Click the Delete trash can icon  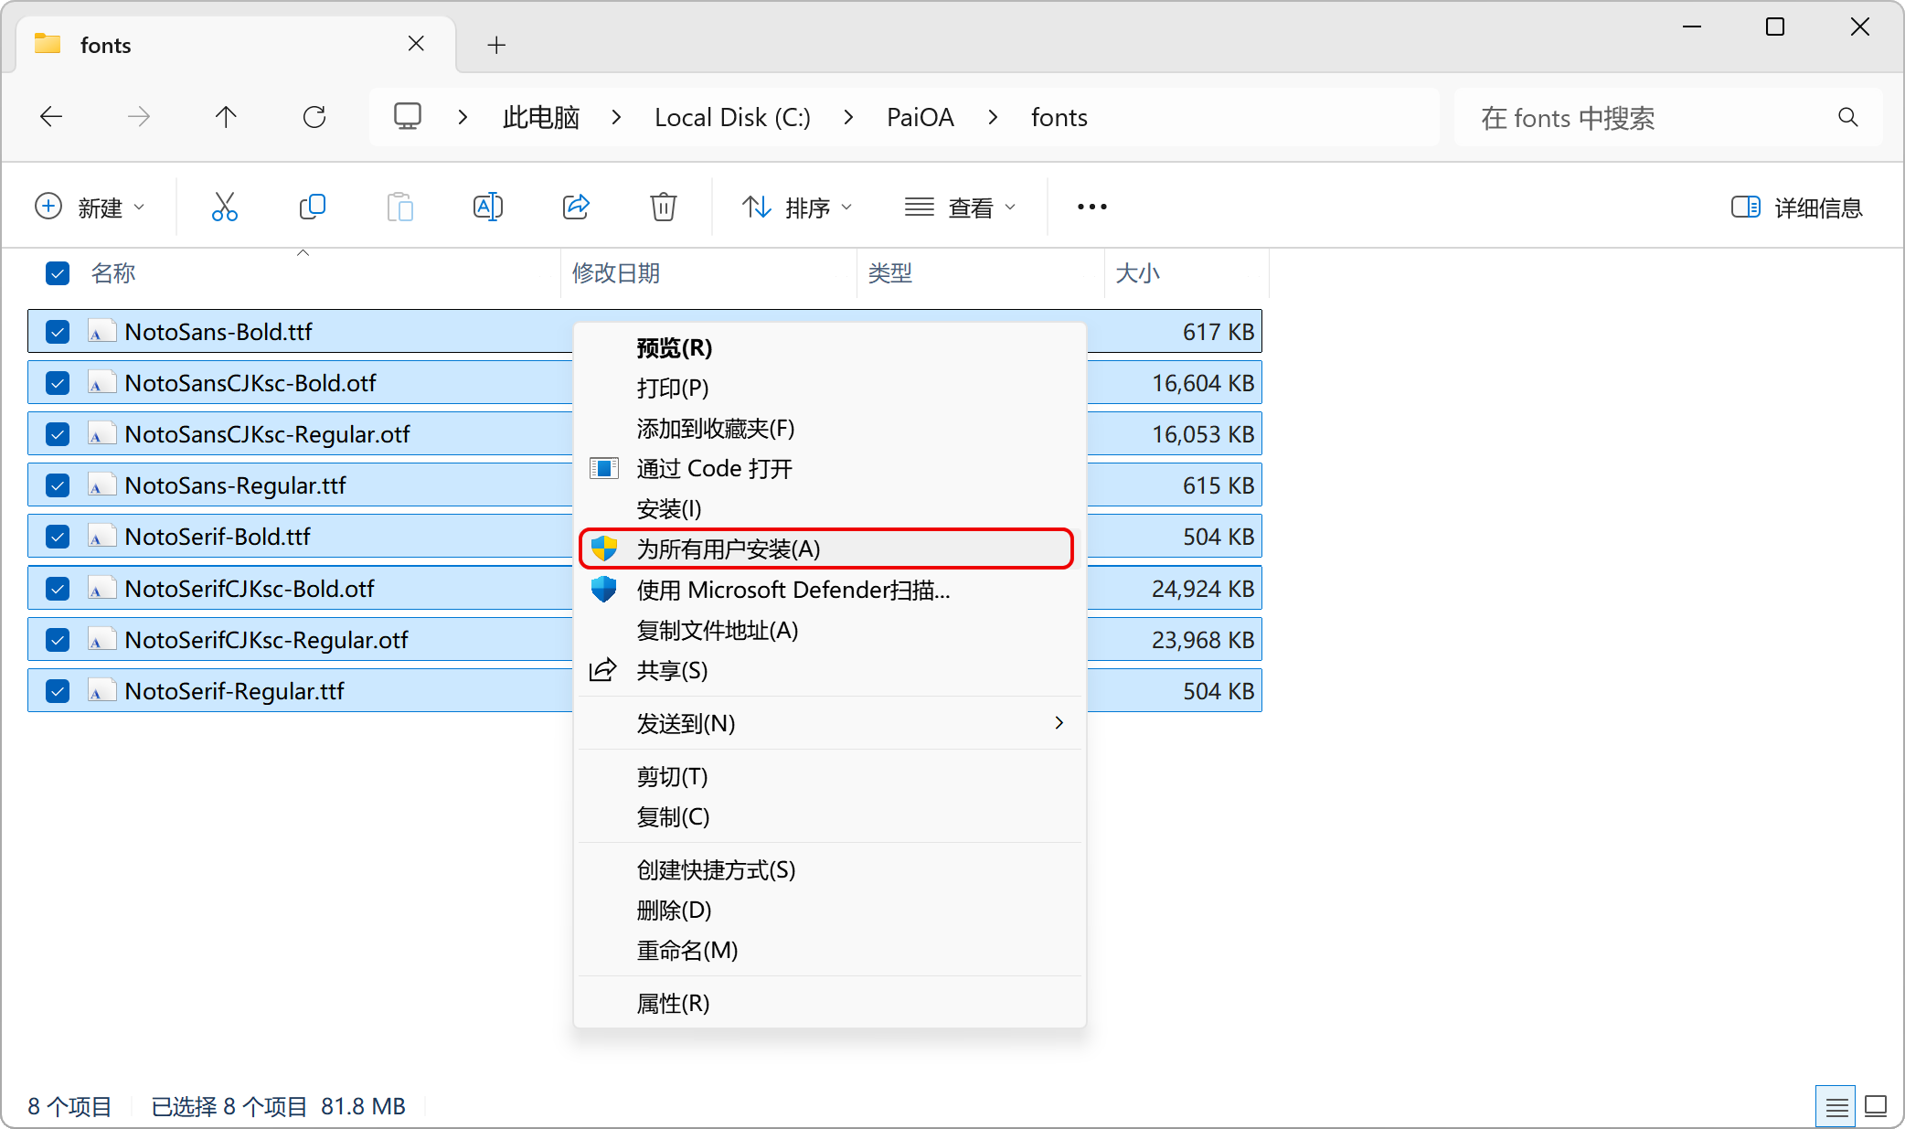[663, 207]
